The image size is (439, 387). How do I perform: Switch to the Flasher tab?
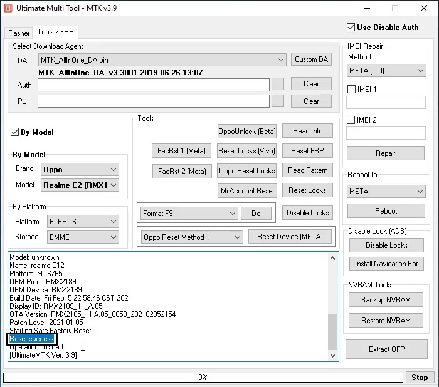(19, 33)
